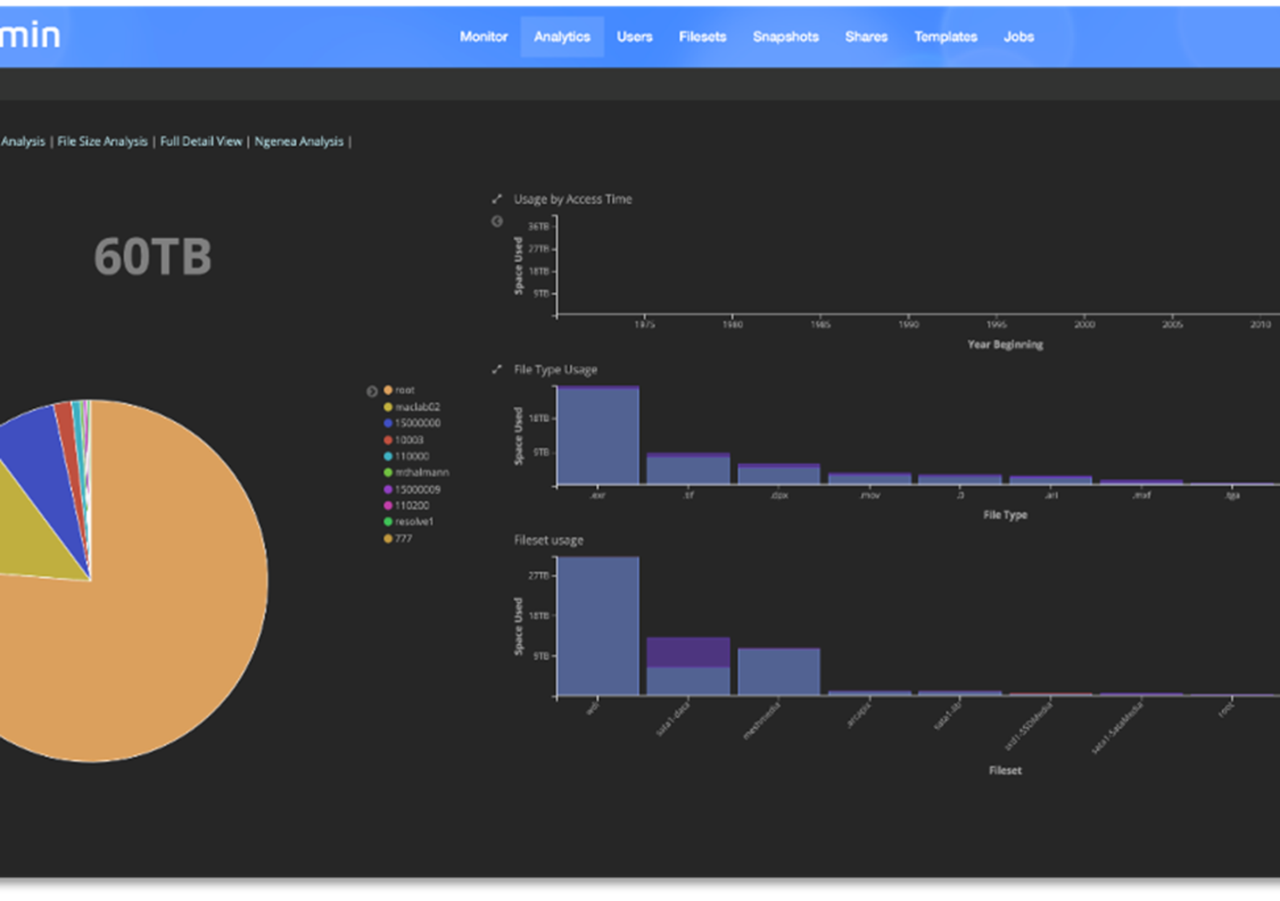Click the tallest bar in File Type Usage
This screenshot has width=1280, height=901.
click(x=598, y=435)
